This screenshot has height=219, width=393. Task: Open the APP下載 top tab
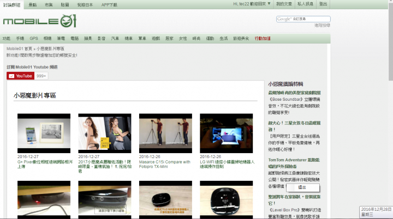[x=109, y=5]
